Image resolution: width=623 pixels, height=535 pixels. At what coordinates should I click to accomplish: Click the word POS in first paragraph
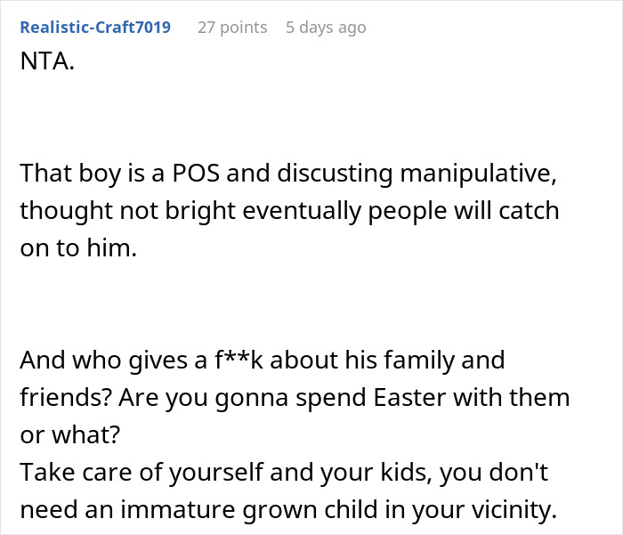(196, 174)
